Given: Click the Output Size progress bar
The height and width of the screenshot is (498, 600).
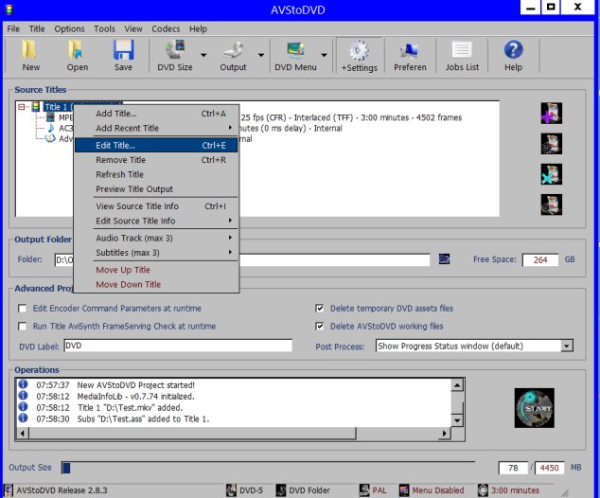Looking at the screenshot, I should click(x=268, y=468).
